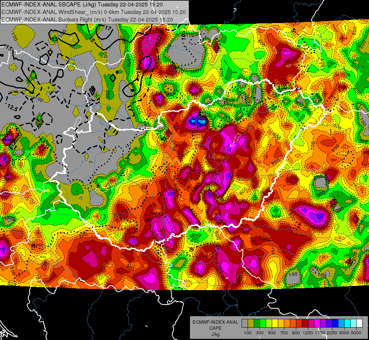Screen dimensions: 369x340
Task: Click the 2250 legend tick label
Action: 332,333
